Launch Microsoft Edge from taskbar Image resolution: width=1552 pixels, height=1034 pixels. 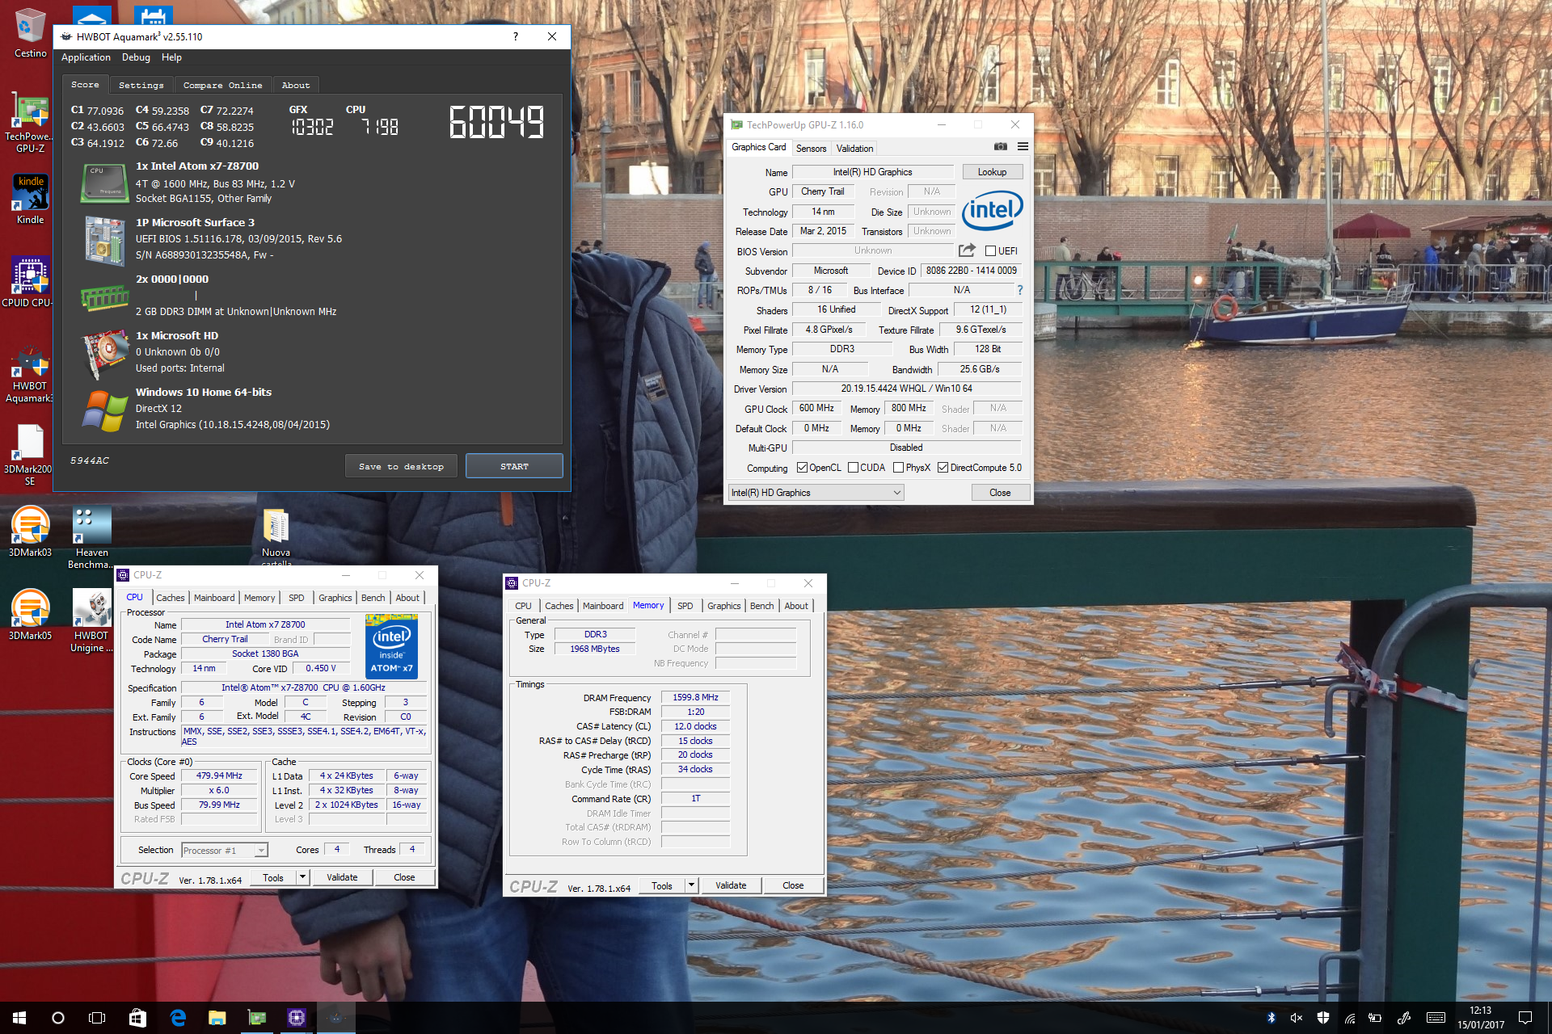click(x=178, y=1018)
